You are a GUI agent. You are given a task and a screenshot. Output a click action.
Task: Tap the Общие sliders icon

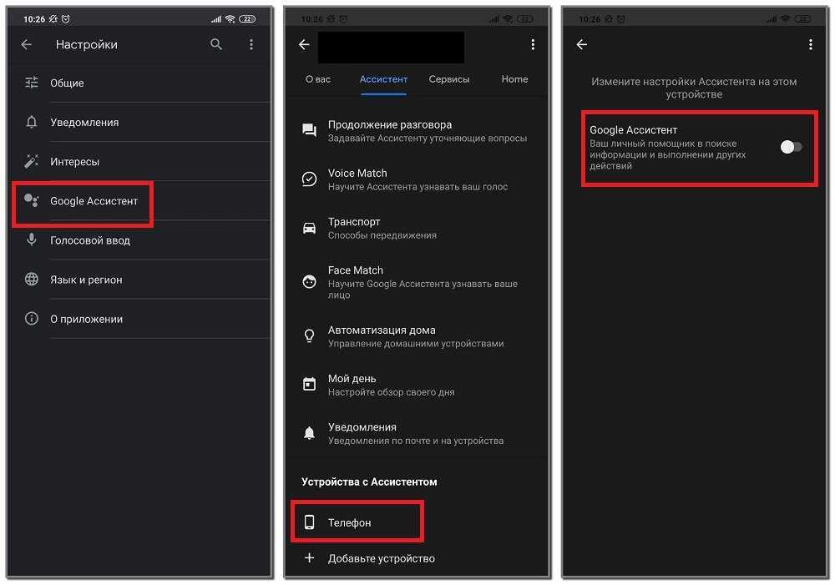(32, 83)
